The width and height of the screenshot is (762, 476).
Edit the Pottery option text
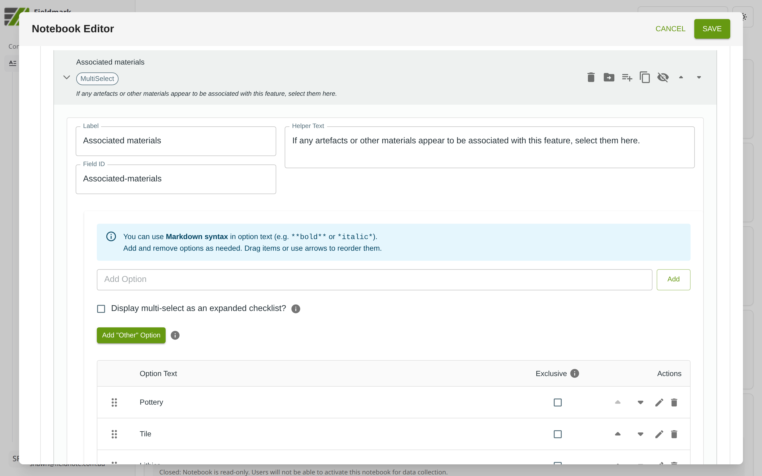[659, 402]
